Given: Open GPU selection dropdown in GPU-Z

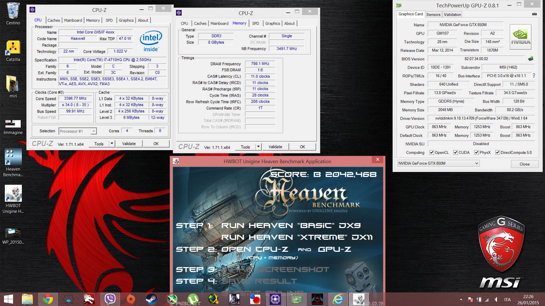Looking at the screenshot, I should tap(438, 163).
